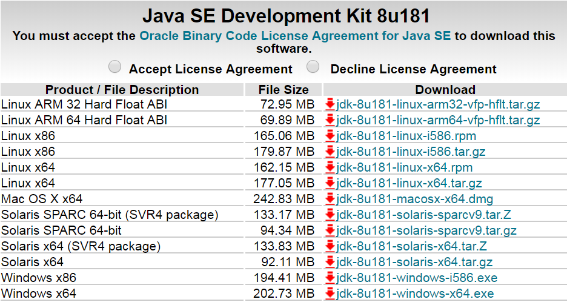567x302 pixels.
Task: Select Linux ARM 64 Hard Float ABI text
Action: click(x=84, y=120)
